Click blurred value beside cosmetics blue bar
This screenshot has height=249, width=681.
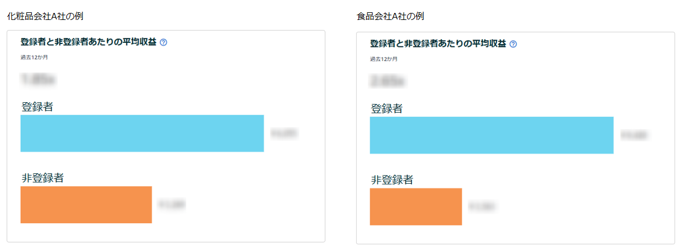tap(284, 134)
